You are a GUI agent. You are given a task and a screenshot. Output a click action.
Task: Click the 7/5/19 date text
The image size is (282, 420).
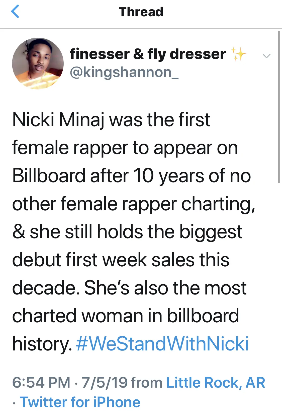click(x=105, y=383)
